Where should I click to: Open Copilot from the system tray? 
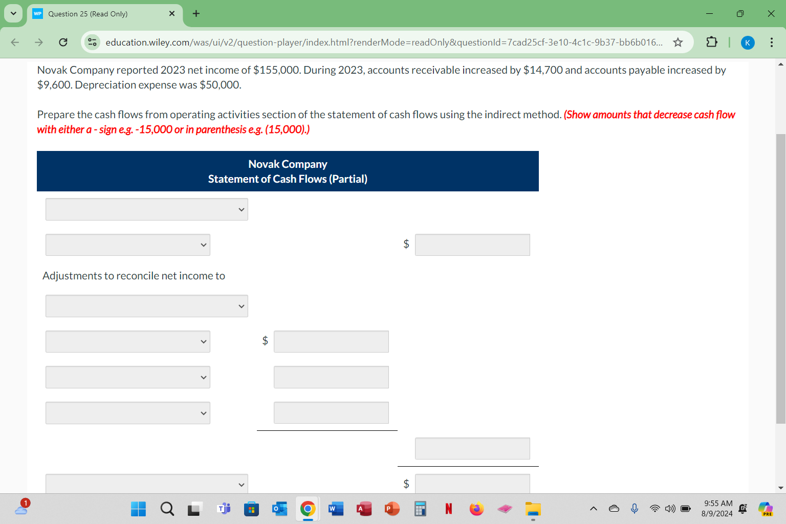pos(766,509)
